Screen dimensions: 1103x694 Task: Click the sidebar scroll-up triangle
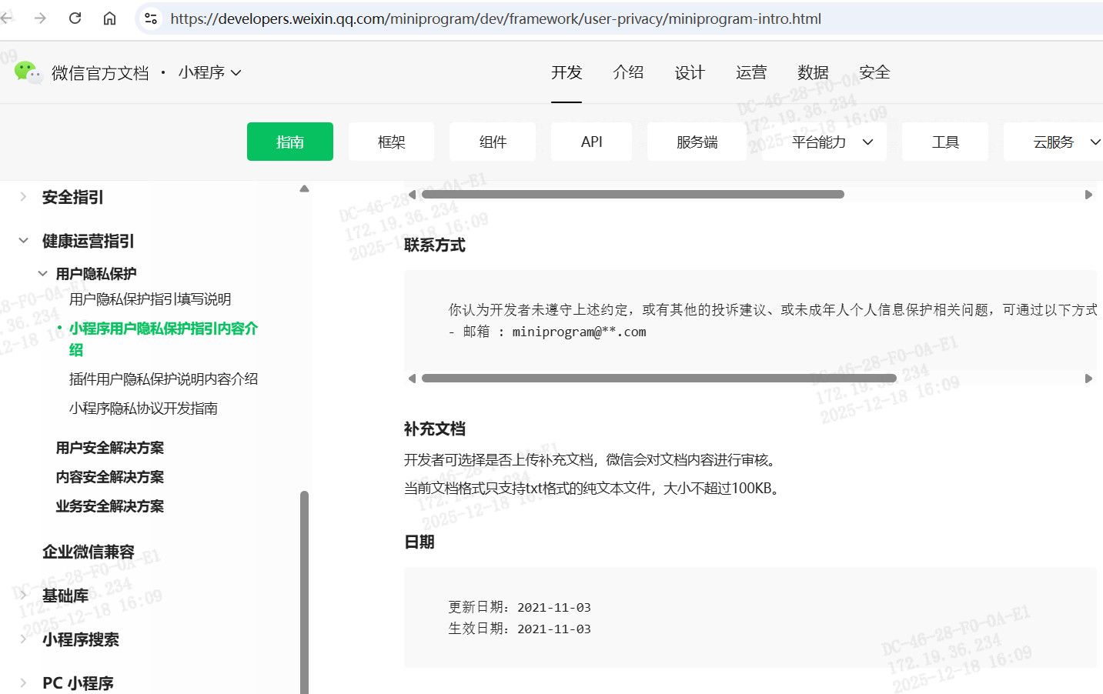pyautogui.click(x=304, y=189)
